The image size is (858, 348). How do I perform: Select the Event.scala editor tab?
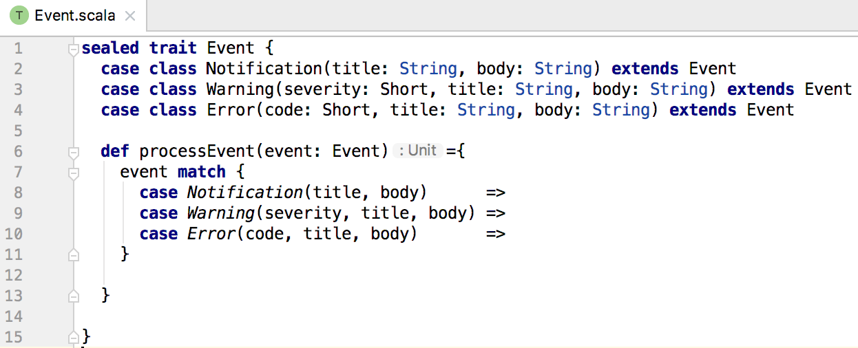click(74, 15)
